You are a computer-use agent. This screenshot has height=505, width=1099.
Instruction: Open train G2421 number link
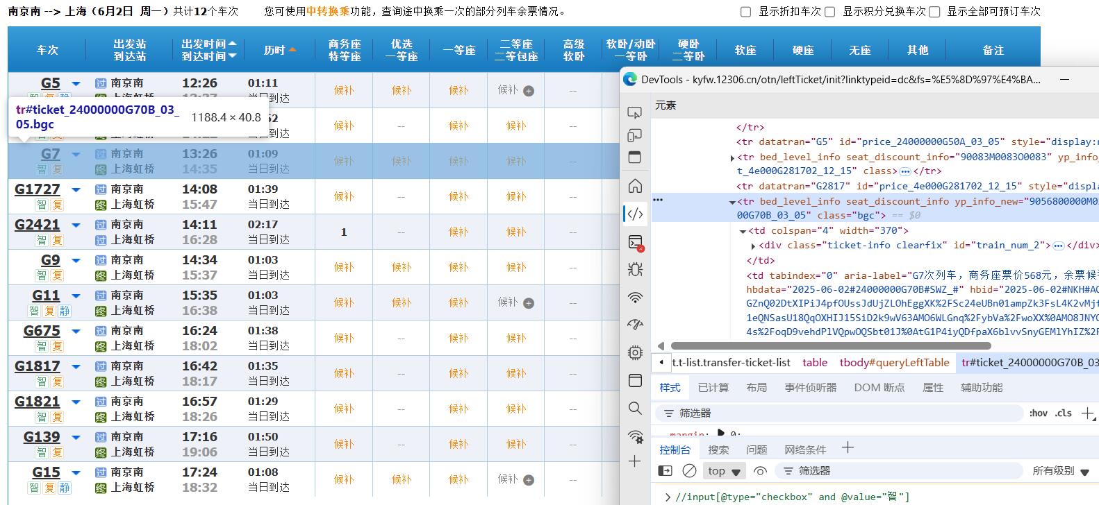(38, 225)
